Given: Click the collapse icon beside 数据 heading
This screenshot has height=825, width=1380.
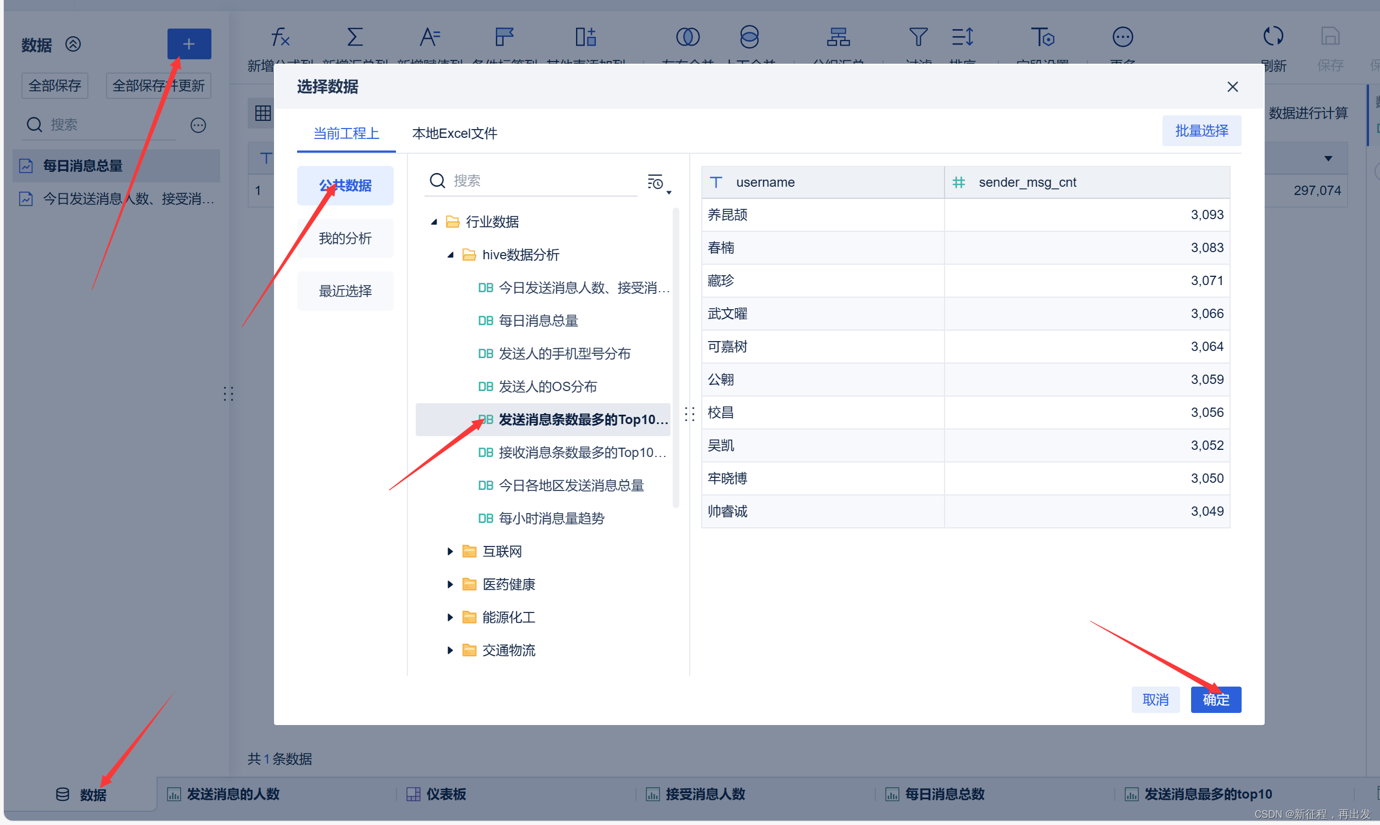Looking at the screenshot, I should 74,44.
